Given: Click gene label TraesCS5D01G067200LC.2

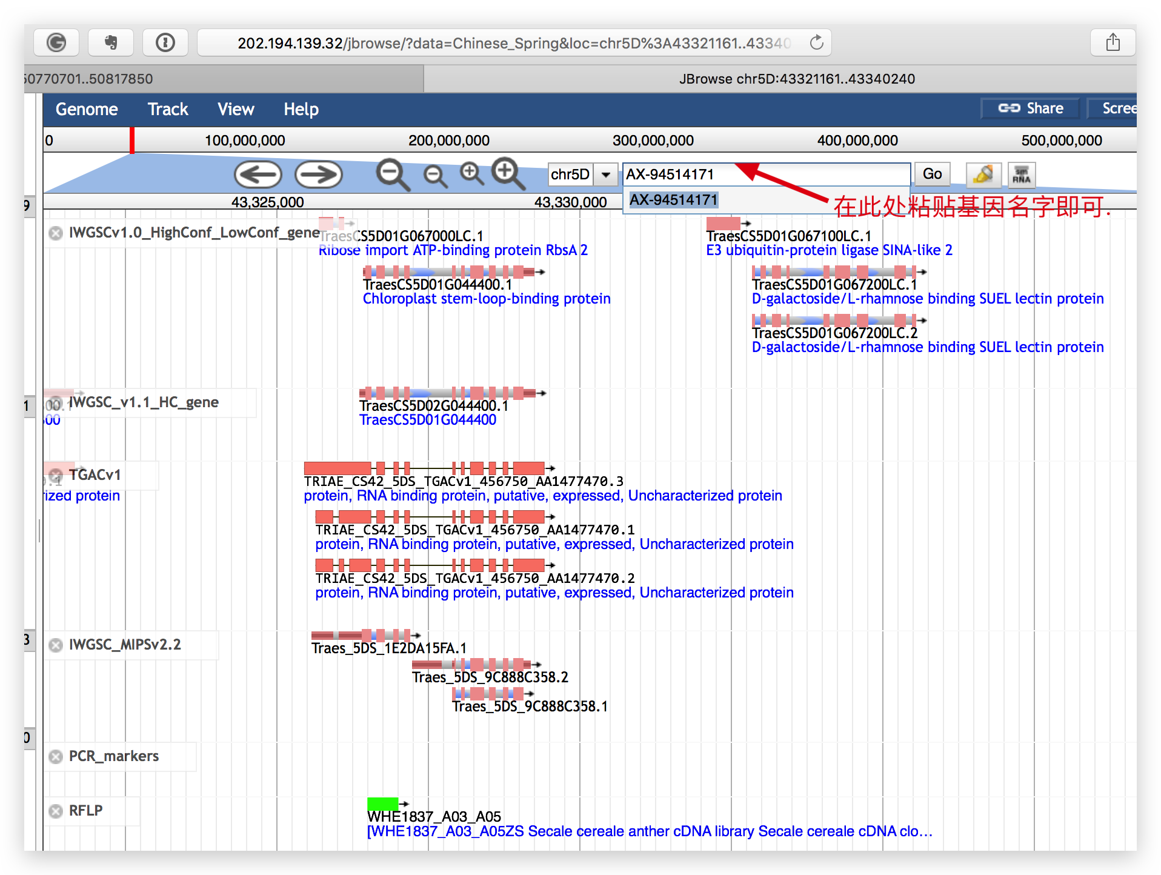Looking at the screenshot, I should coord(835,333).
